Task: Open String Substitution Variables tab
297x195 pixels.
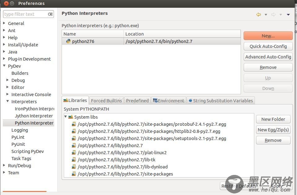Action: tap(221, 101)
